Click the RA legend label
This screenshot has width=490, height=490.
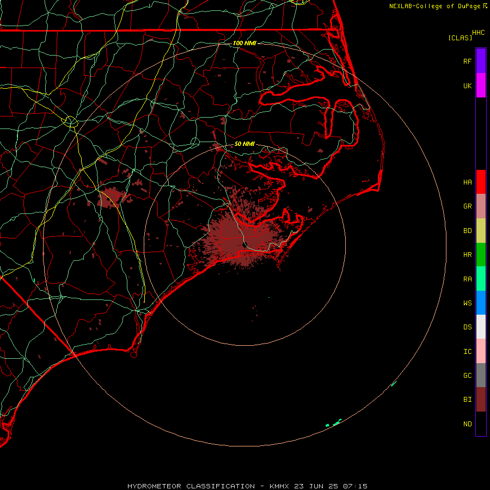pos(467,279)
